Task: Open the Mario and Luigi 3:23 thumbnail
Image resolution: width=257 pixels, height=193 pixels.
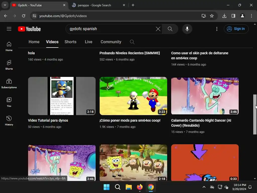Action: (x=134, y=96)
